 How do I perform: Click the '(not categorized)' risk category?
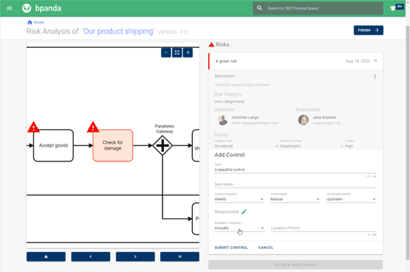[x=229, y=102]
